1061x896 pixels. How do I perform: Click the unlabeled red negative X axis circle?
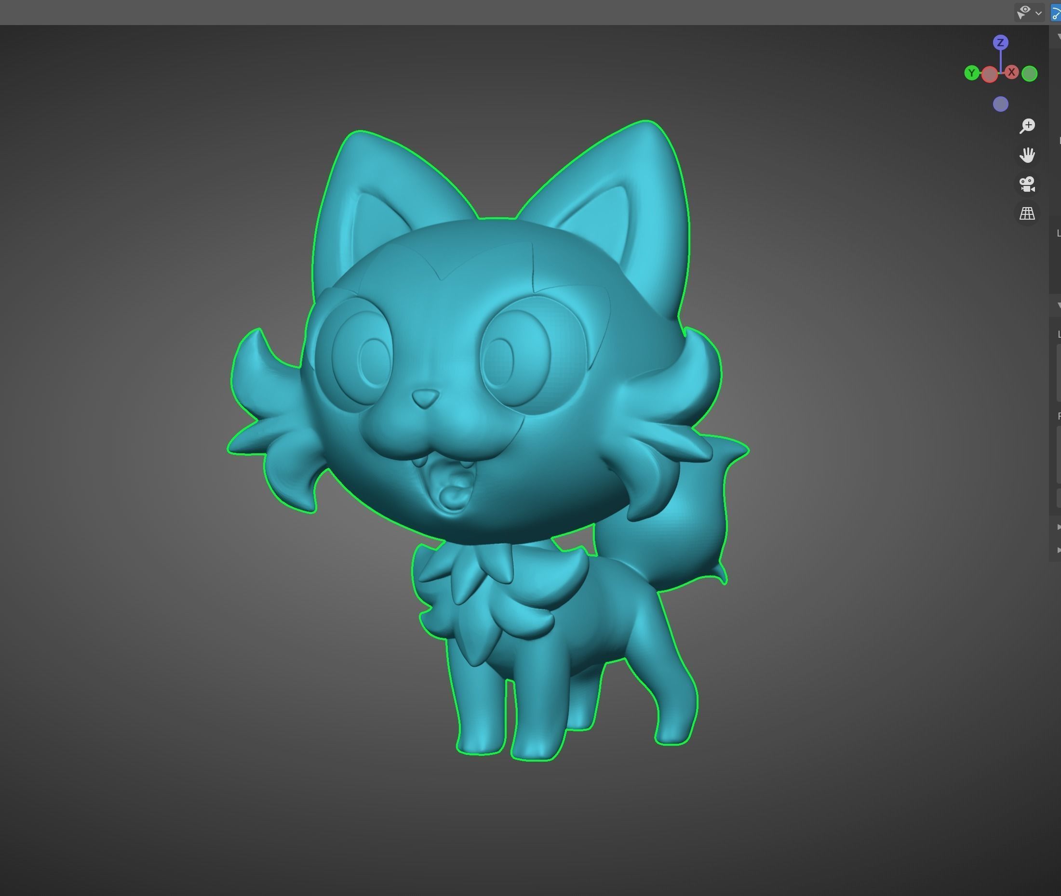(x=989, y=75)
